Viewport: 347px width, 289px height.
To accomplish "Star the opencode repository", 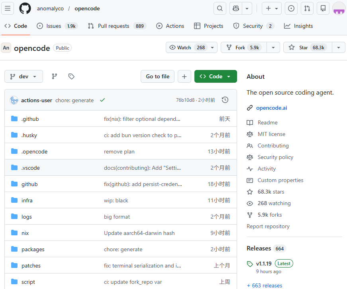I will [307, 47].
